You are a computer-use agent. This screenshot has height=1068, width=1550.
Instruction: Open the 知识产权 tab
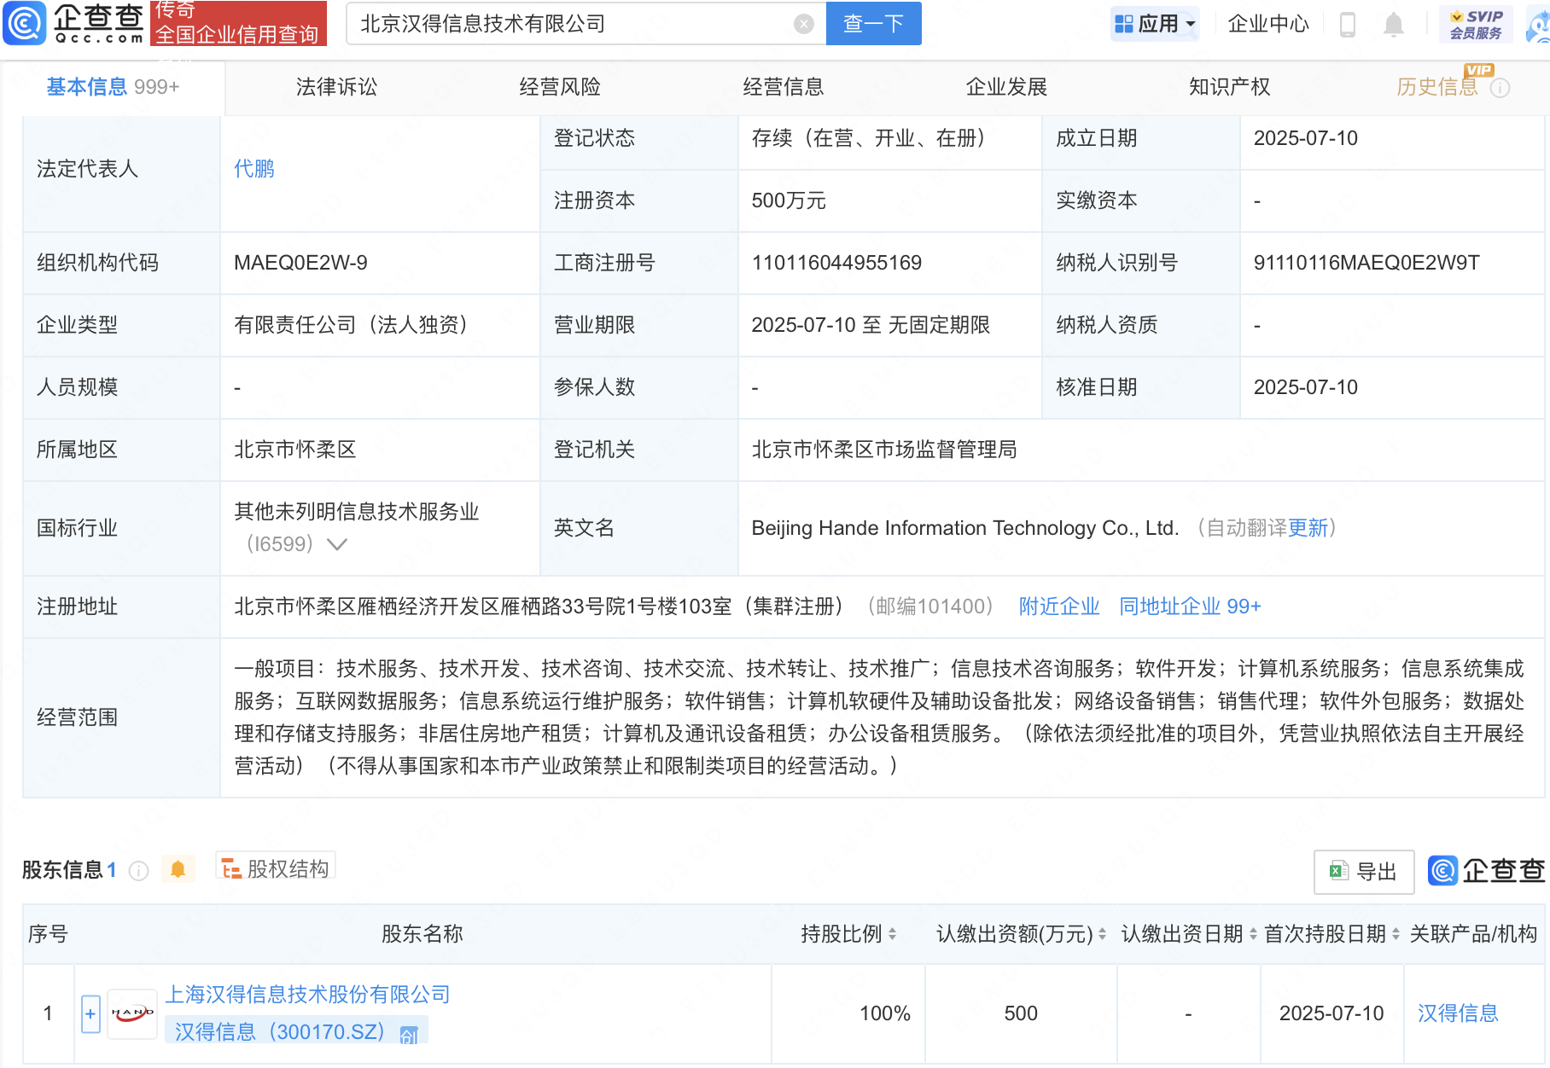pyautogui.click(x=1228, y=86)
